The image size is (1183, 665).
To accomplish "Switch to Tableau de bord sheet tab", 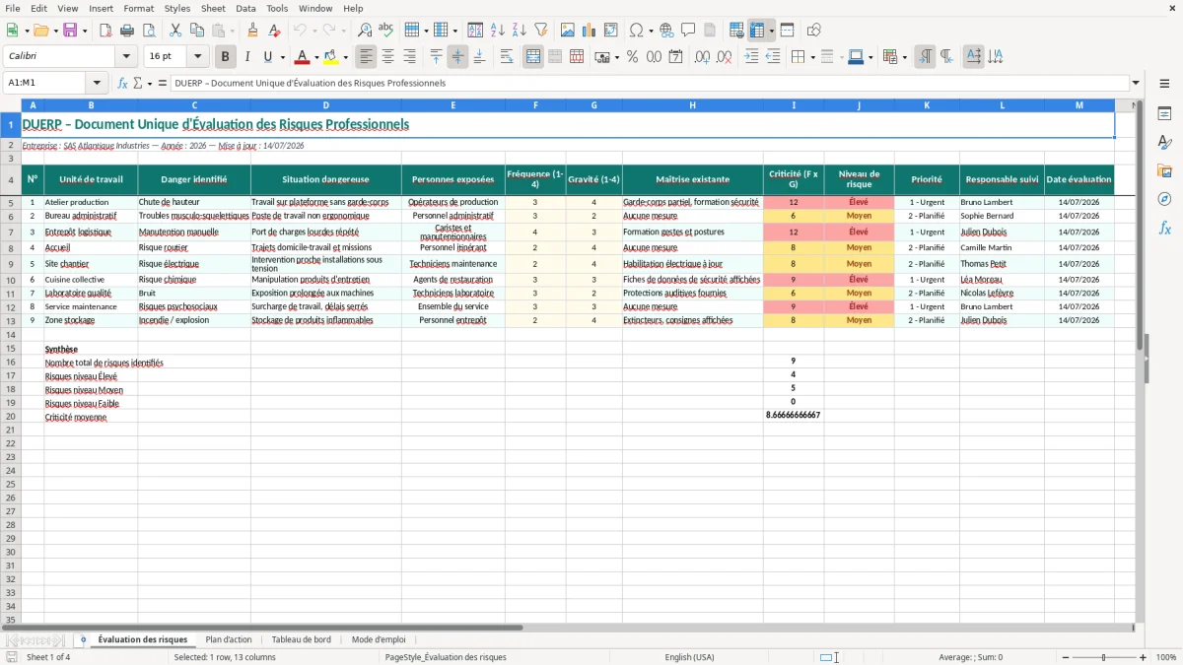I will pyautogui.click(x=302, y=639).
